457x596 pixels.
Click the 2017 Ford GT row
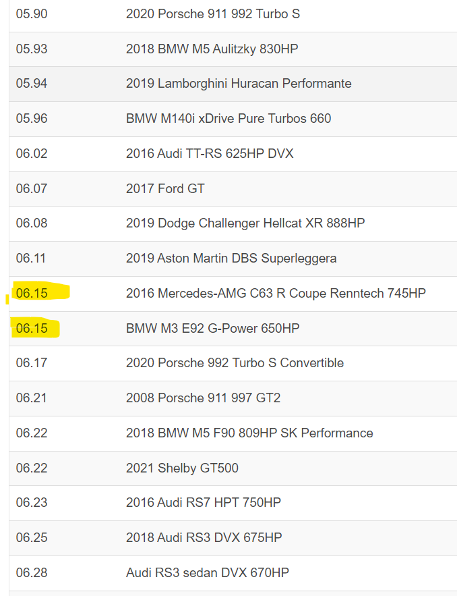233,189
